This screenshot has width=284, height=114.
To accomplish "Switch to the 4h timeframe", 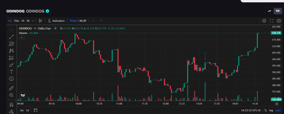I will [x=28, y=21].
